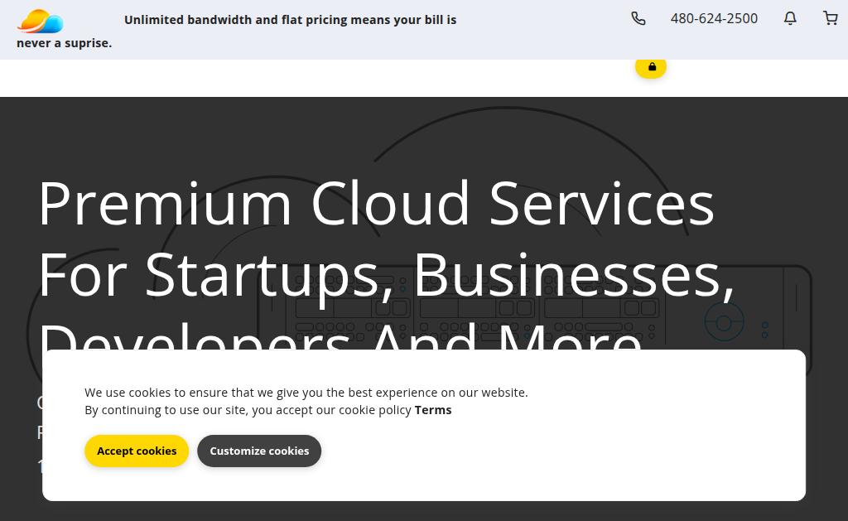848x521 pixels.
Task: Click the orange and blue cloud logo
Action: [41, 21]
